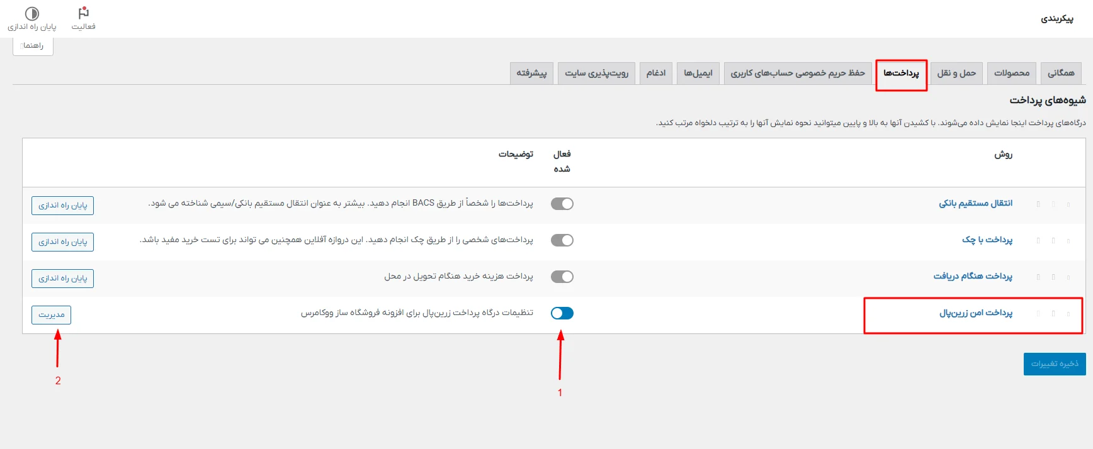Click the شیوه‌های پرداخت heading
The width and height of the screenshot is (1093, 449).
point(1048,100)
